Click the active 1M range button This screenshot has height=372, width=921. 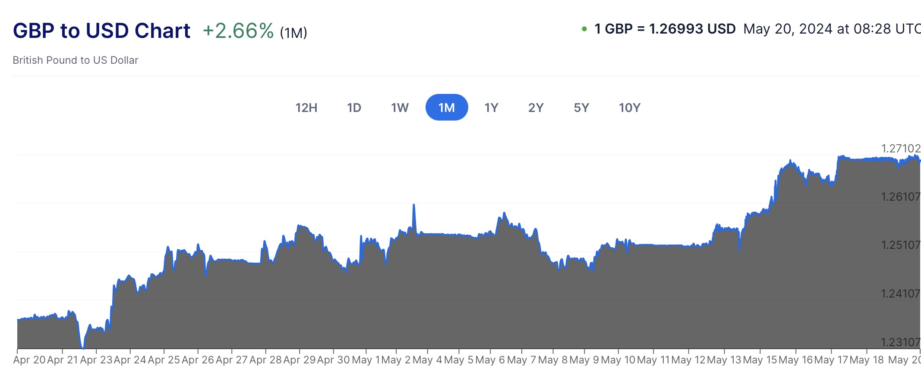(447, 108)
